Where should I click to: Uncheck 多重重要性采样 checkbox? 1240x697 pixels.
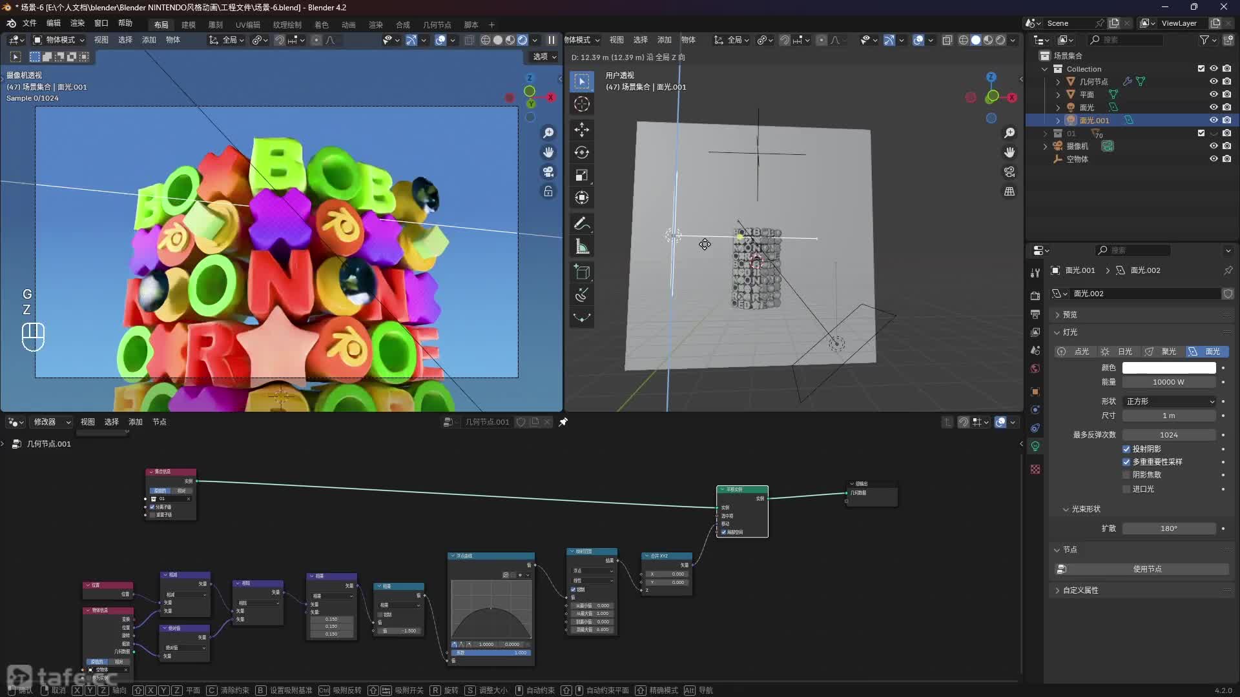[1126, 462]
